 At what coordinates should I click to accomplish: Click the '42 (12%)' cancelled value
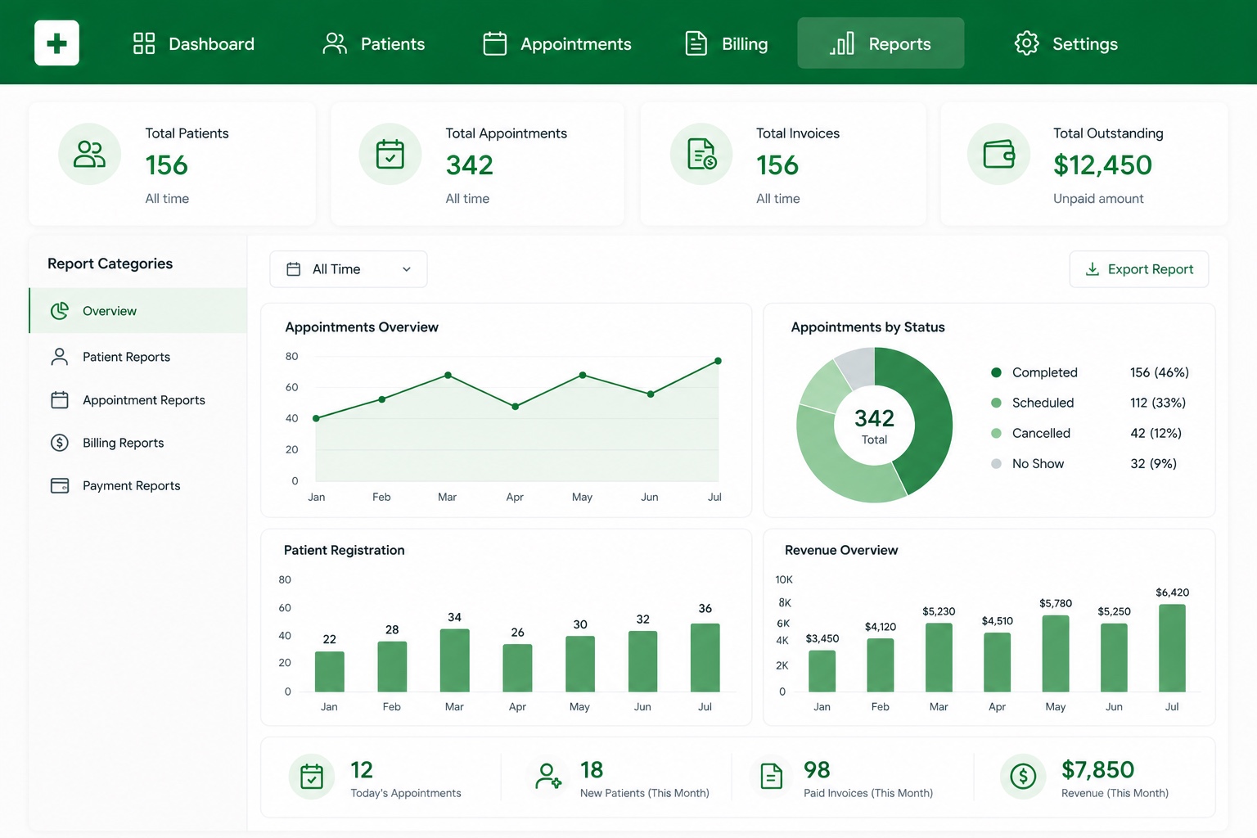click(x=1156, y=433)
